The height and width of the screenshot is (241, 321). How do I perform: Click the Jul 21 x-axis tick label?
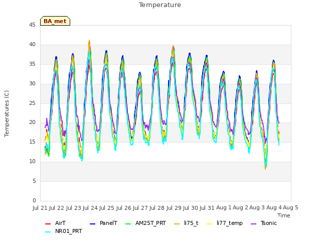click(40, 208)
